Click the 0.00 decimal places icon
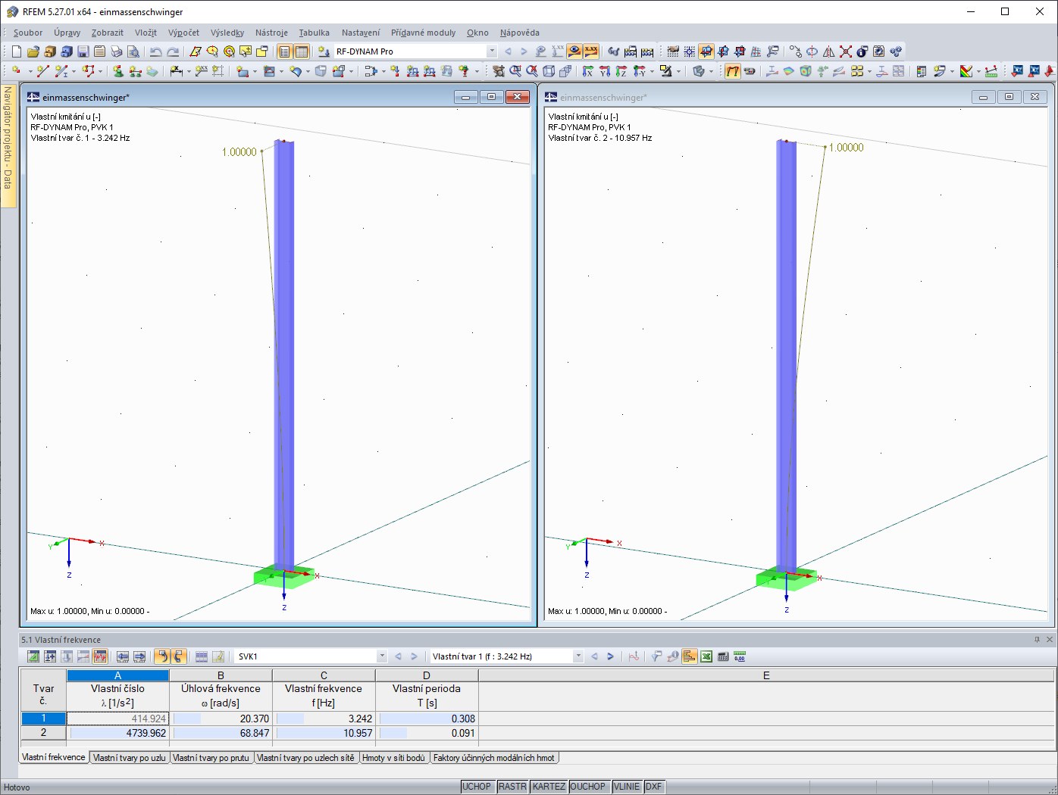This screenshot has height=795, width=1058. [740, 656]
